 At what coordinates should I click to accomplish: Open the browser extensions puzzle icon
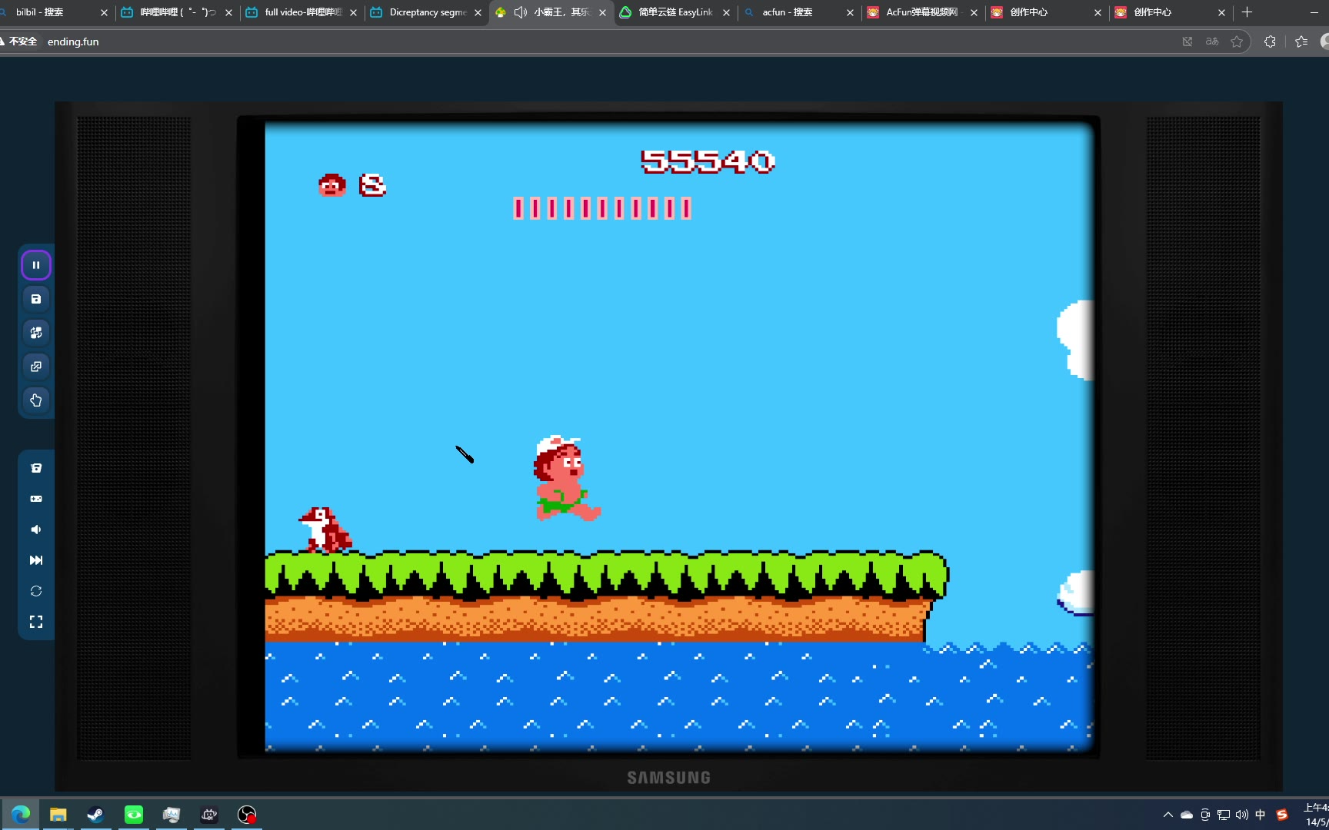[1270, 41]
